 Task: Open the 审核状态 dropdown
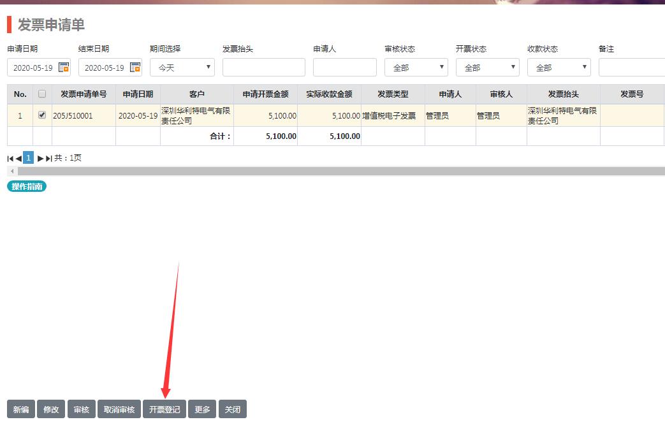click(416, 68)
